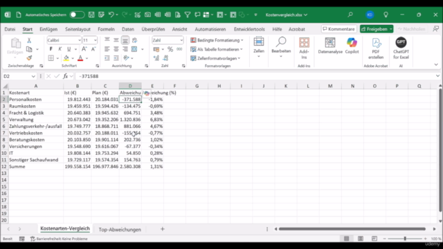Add decimal places icon
Image resolution: width=443 pixels, height=249 pixels.
[x=156, y=58]
